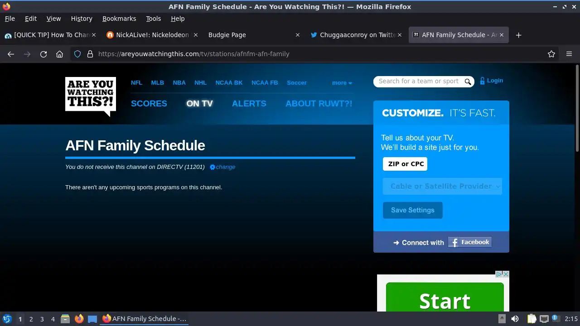This screenshot has width=580, height=326.
Task: Go back with the browser back arrow
Action: click(11, 54)
